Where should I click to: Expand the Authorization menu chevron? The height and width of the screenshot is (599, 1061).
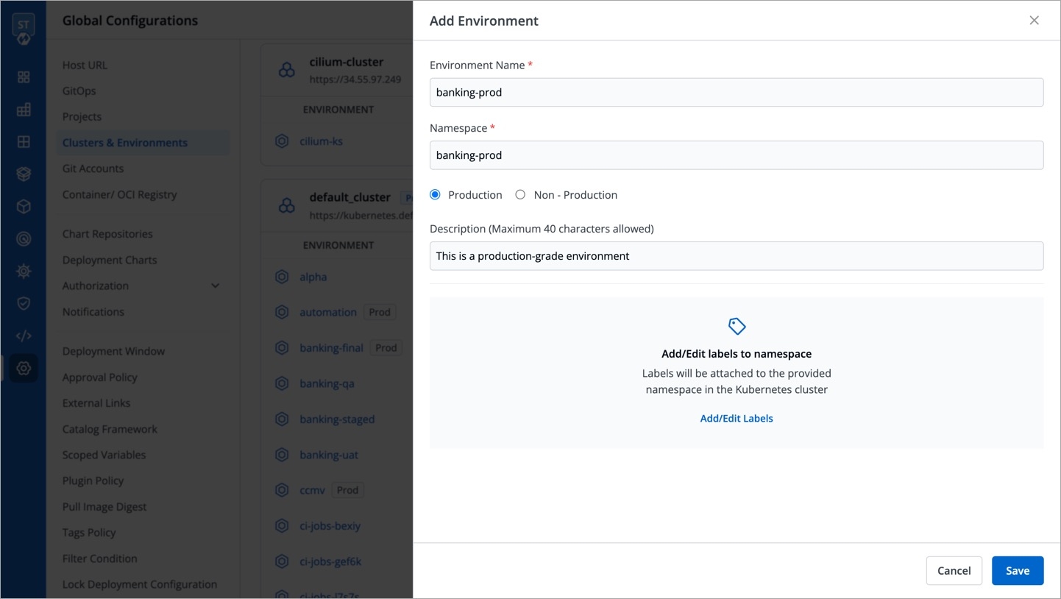pos(215,286)
